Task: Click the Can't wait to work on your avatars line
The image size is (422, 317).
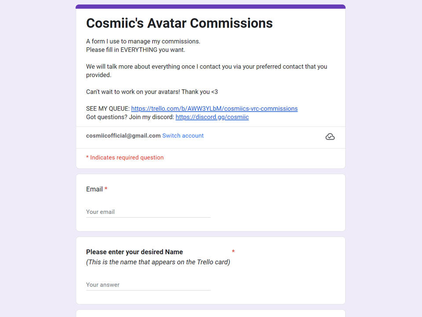Action: click(x=152, y=92)
